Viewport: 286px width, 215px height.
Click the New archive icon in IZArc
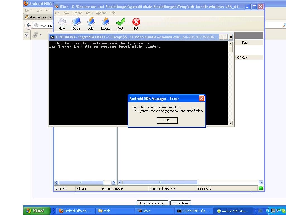[62, 24]
